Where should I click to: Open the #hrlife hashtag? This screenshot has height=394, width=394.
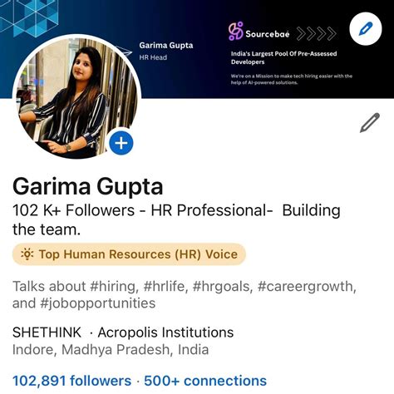pos(165,286)
